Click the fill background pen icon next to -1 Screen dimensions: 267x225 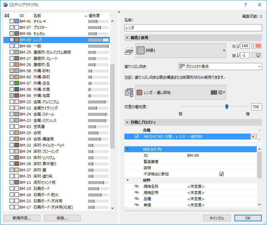pyautogui.click(x=236, y=55)
